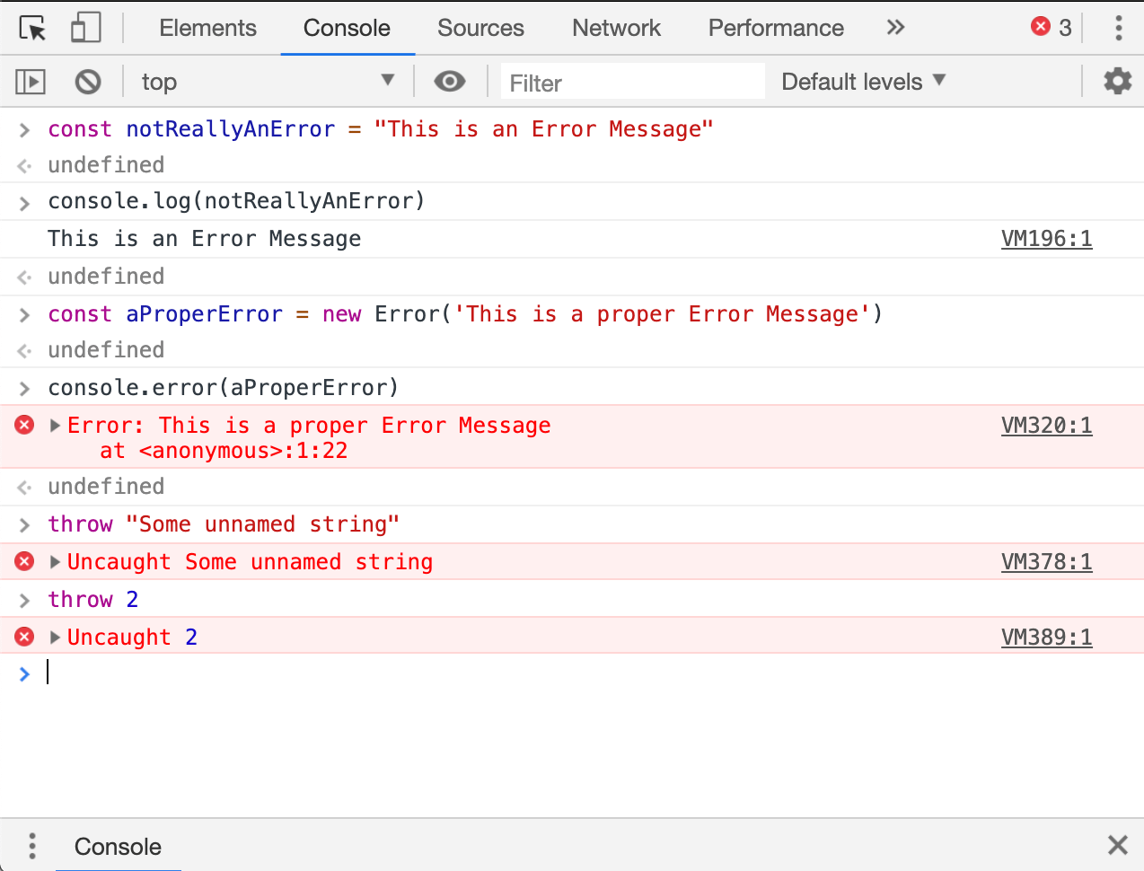Open DevTools settings gear
This screenshot has width=1144, height=871.
coord(1117,82)
